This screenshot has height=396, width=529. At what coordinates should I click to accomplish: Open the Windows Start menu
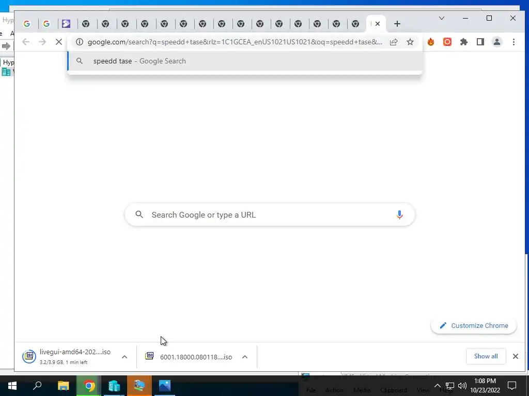point(12,386)
